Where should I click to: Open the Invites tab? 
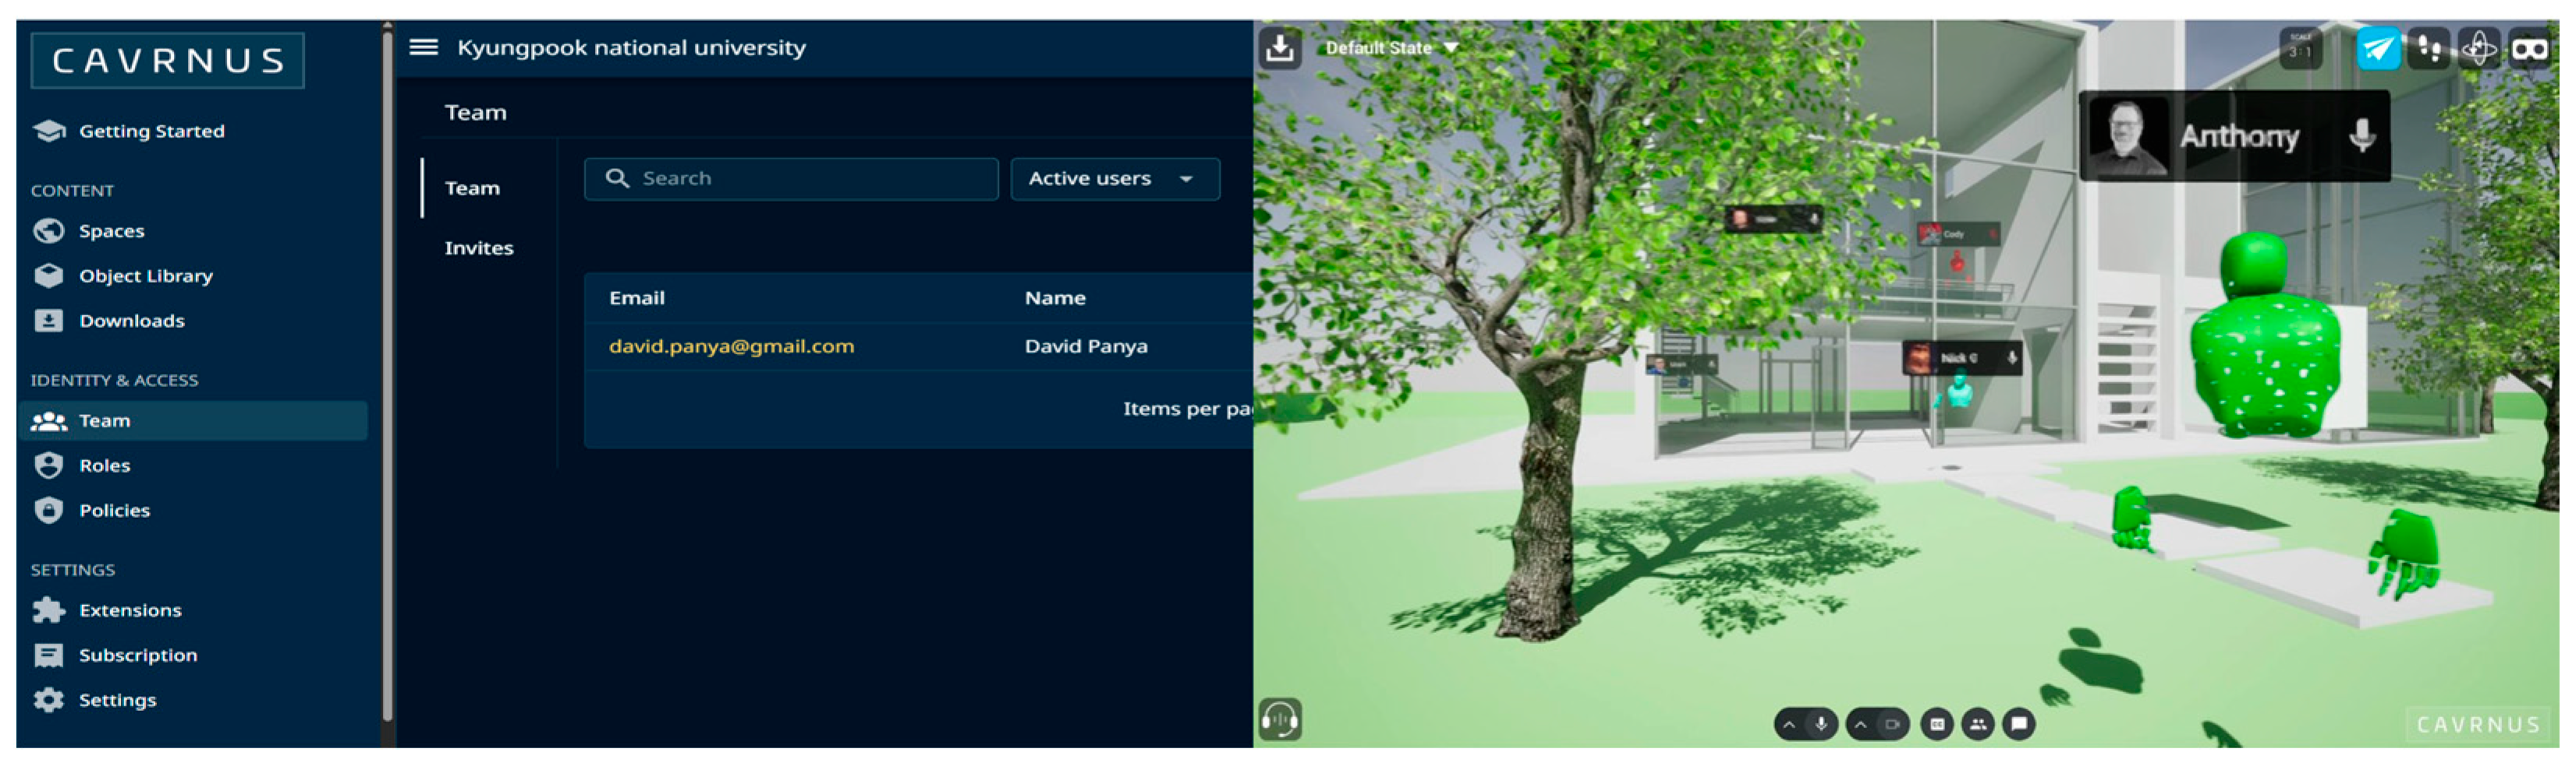(478, 248)
